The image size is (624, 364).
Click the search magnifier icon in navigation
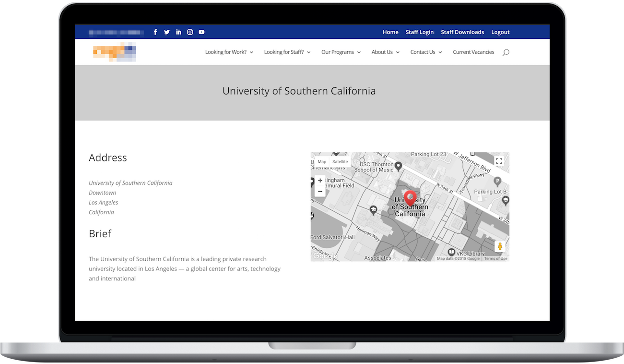pyautogui.click(x=506, y=52)
